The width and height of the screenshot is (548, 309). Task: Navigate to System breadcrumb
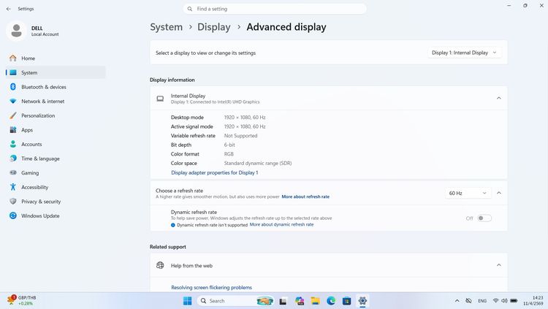[167, 27]
